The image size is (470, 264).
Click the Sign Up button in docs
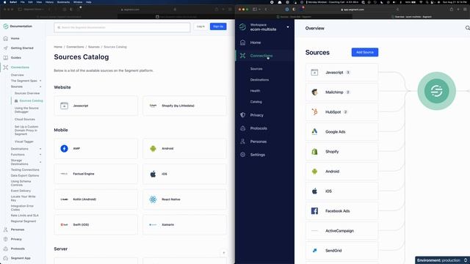pos(218,26)
